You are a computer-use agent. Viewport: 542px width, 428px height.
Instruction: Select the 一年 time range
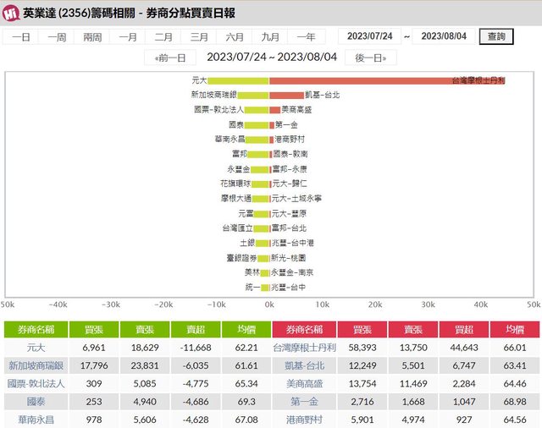coord(306,37)
